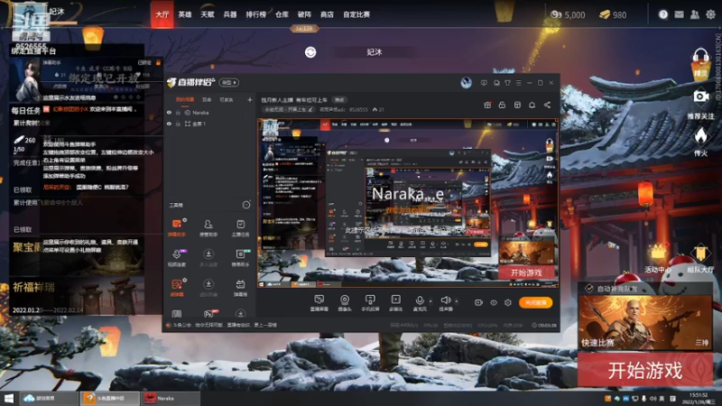Viewport: 722px width, 406px height.
Task: Select the Naraka source row
Action: (209, 112)
